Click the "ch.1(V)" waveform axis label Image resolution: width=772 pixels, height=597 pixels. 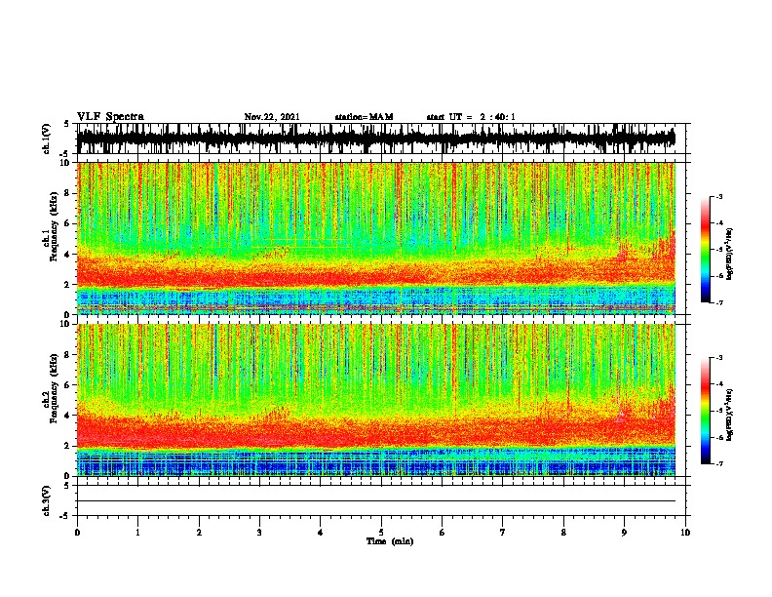click(x=47, y=139)
